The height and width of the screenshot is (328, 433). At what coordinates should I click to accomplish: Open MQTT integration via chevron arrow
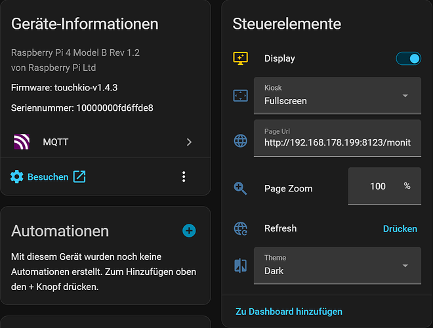(x=189, y=142)
